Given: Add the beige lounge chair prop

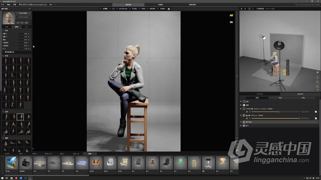Looking at the screenshot, I should 124,163.
